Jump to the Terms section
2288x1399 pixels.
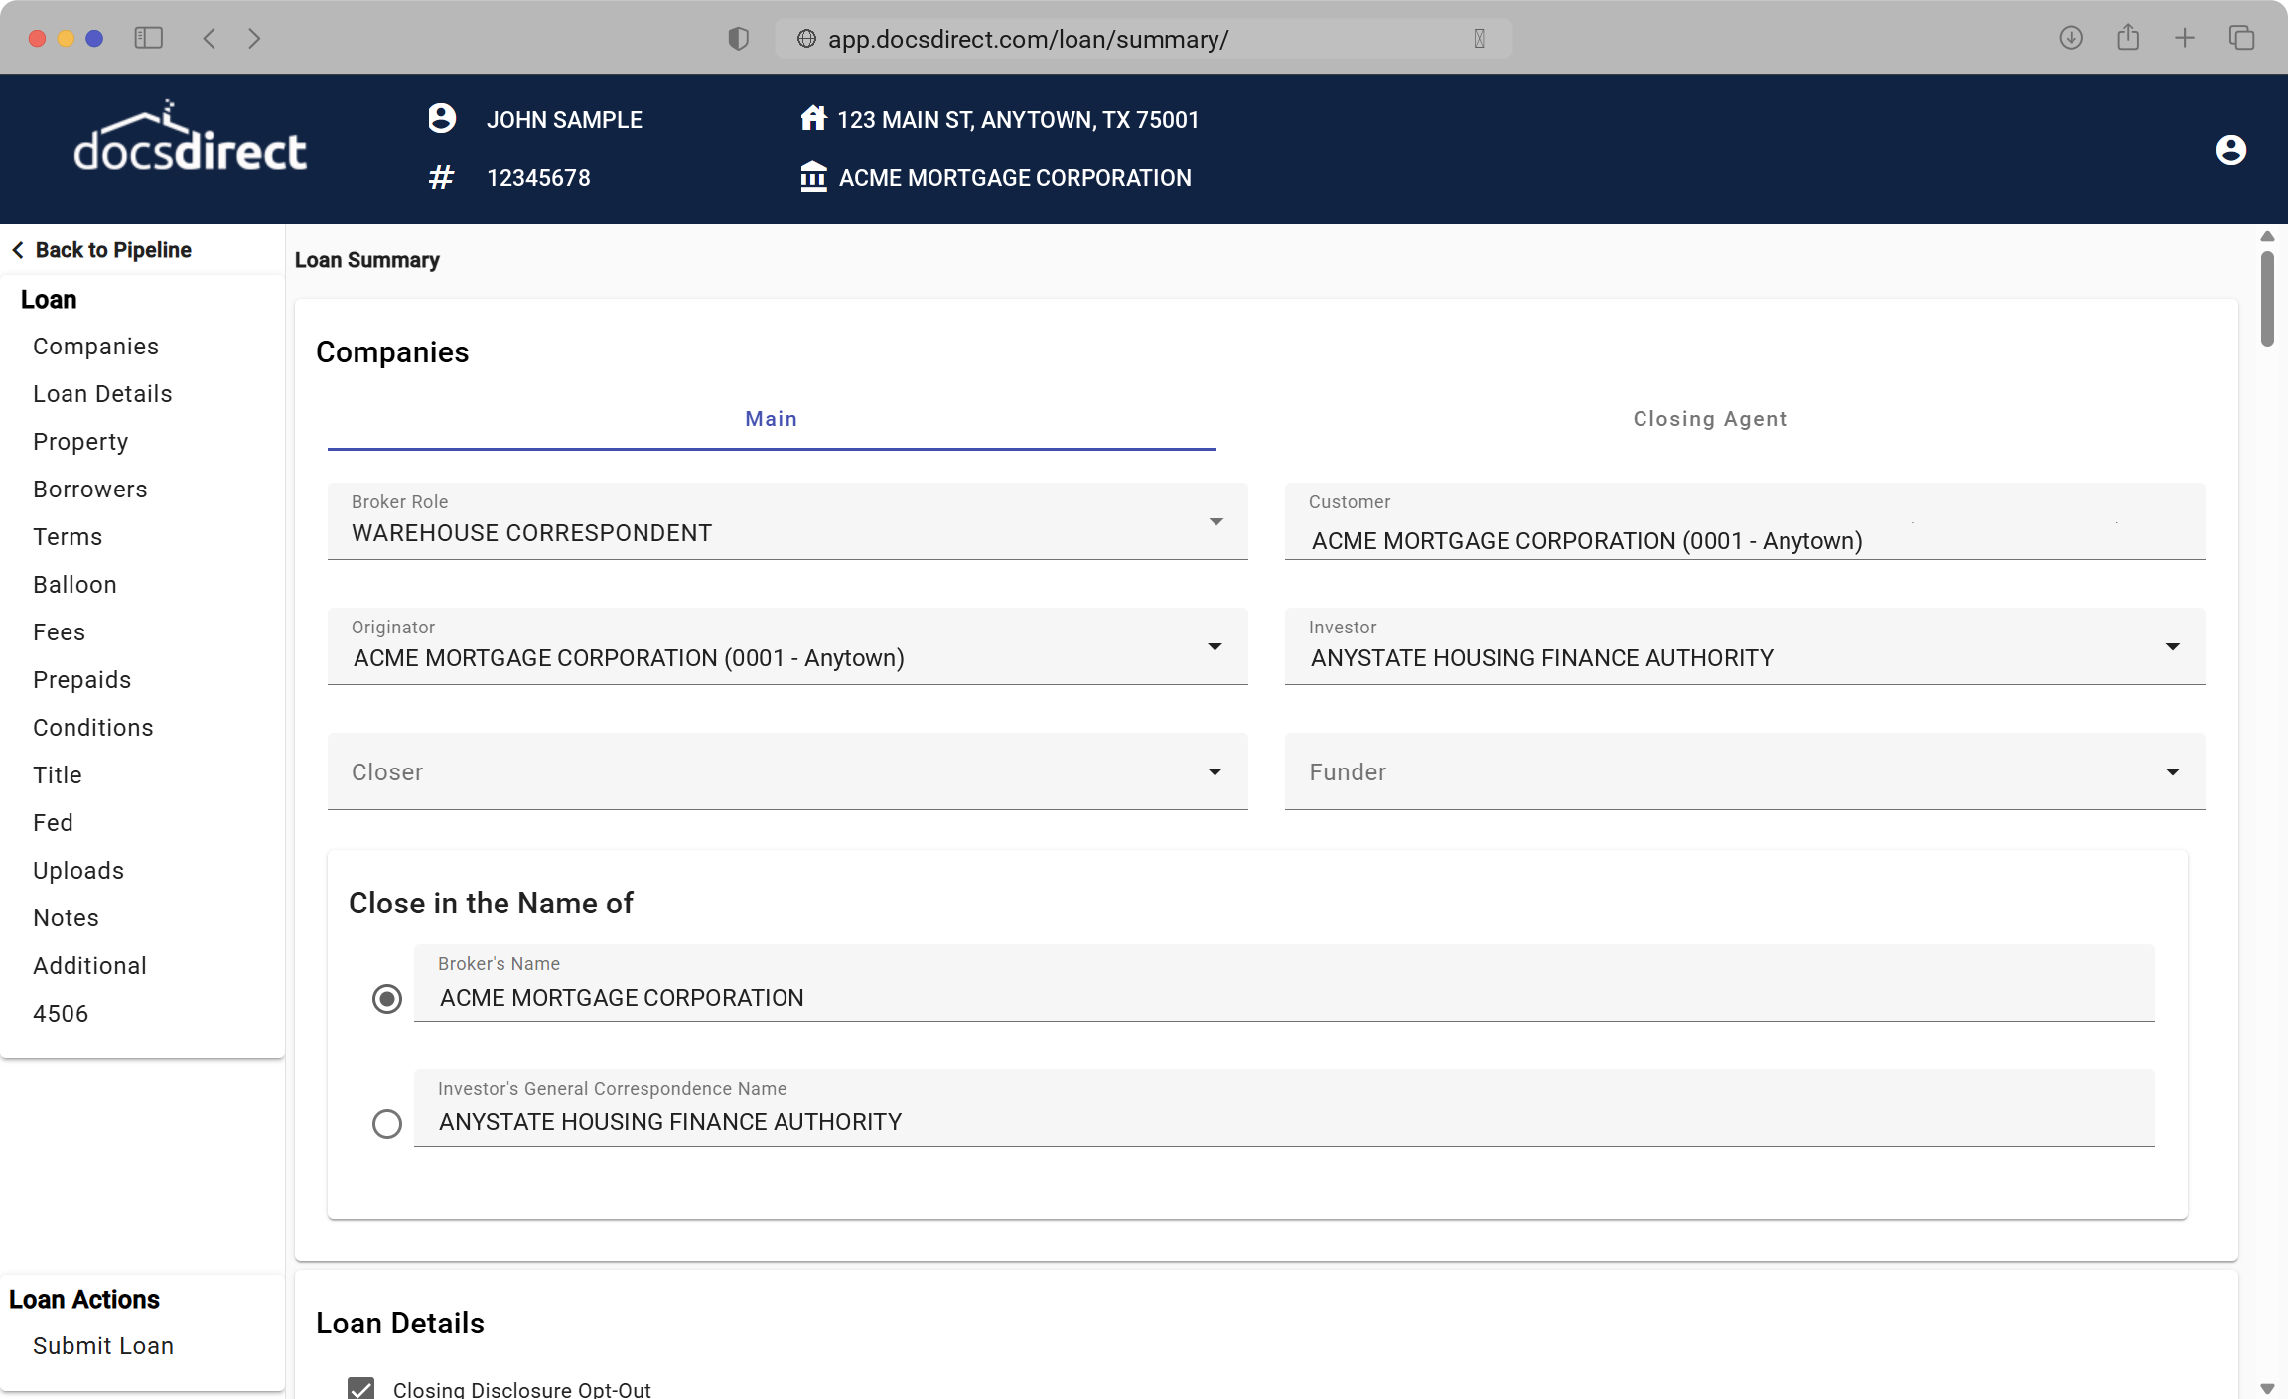(68, 537)
